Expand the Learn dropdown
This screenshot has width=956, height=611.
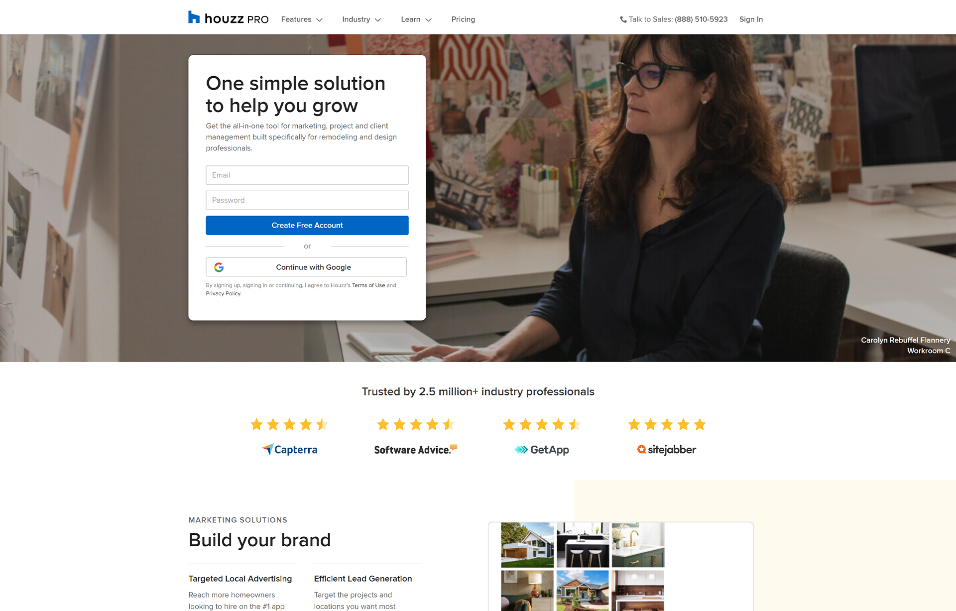(416, 19)
